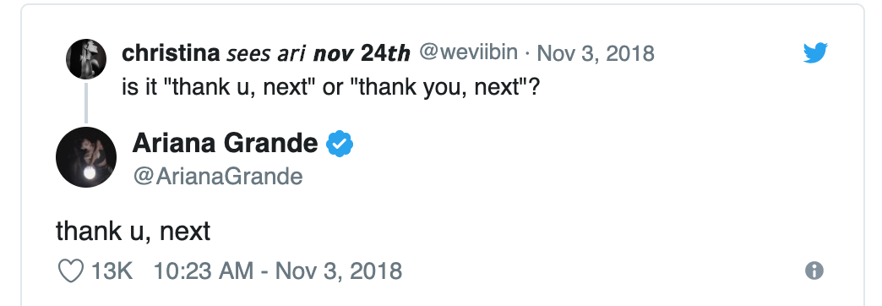Like the tweet with the heart icon

tap(71, 271)
